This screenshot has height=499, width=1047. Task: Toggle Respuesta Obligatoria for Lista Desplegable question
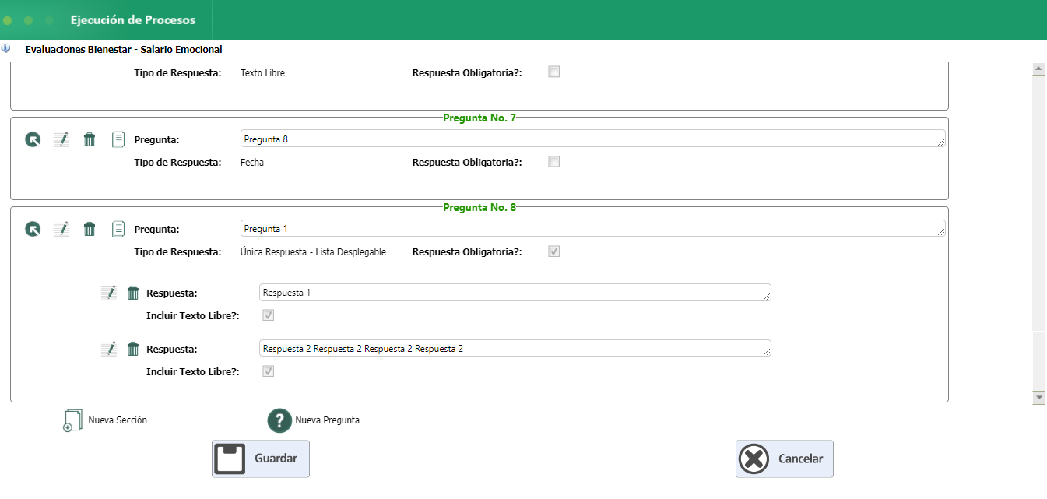[x=554, y=251]
